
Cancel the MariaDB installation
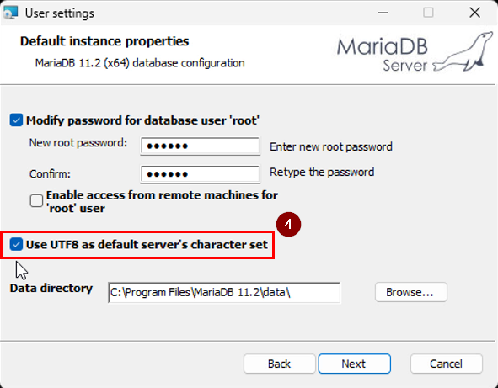coord(447,364)
